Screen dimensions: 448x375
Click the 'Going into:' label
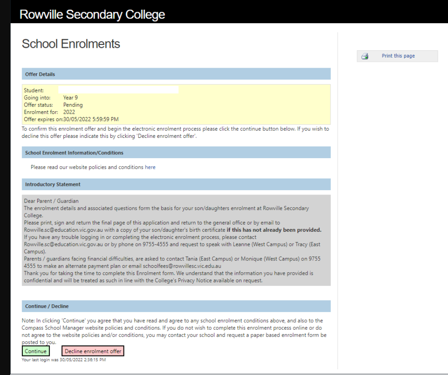click(x=37, y=98)
